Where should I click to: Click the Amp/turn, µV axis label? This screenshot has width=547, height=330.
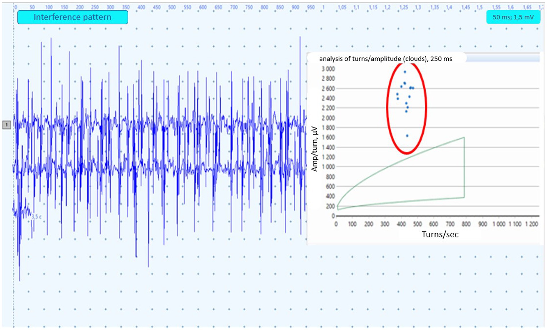tap(314, 149)
